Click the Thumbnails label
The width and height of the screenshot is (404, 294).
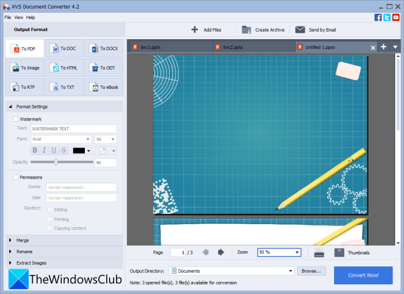(358, 253)
